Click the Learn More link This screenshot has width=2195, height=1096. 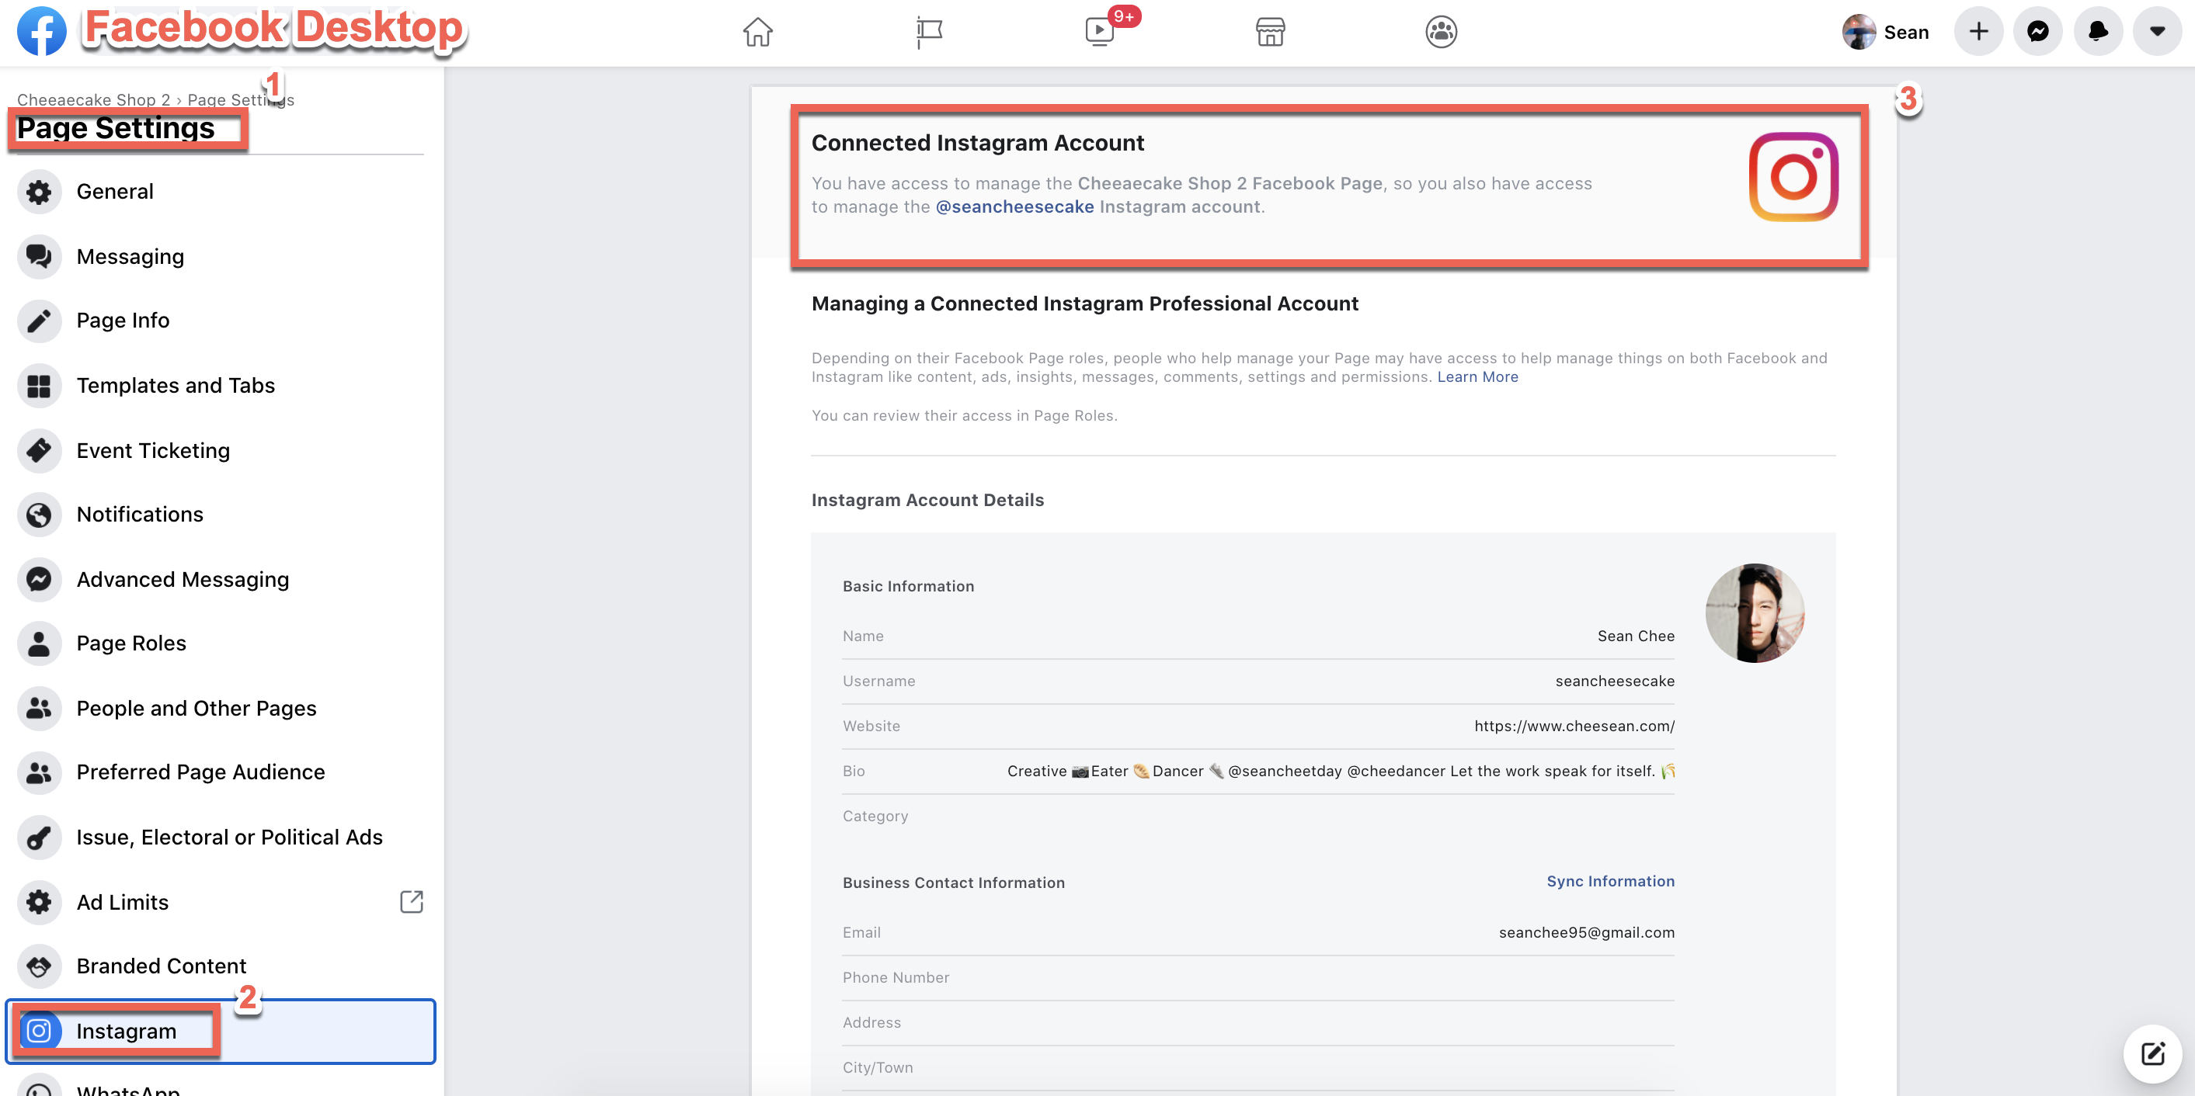click(x=1477, y=376)
